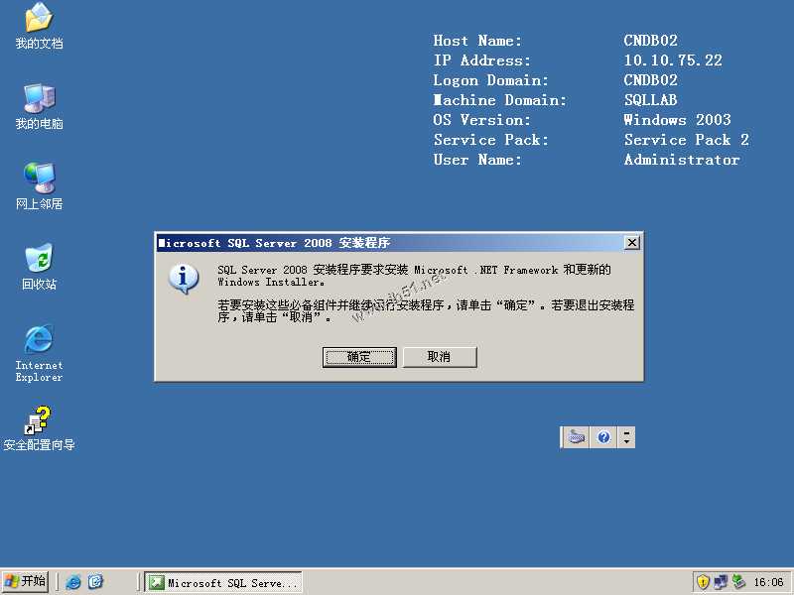Click the info icon in the dialog
This screenshot has height=595, width=794.
point(184,278)
